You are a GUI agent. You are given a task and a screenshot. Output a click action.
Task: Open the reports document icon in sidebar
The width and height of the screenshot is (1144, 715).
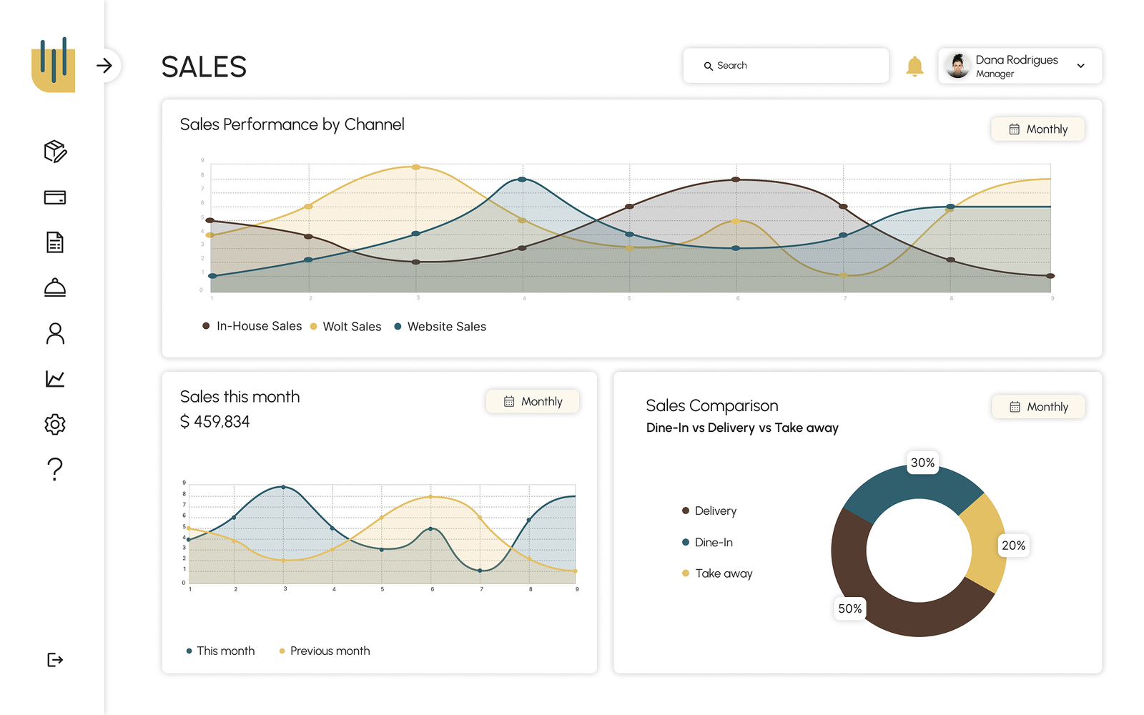(55, 242)
